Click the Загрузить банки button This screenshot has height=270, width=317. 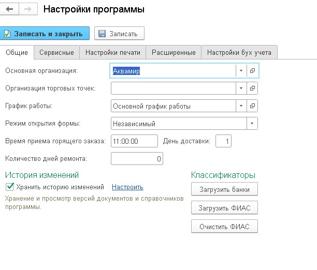[224, 189]
